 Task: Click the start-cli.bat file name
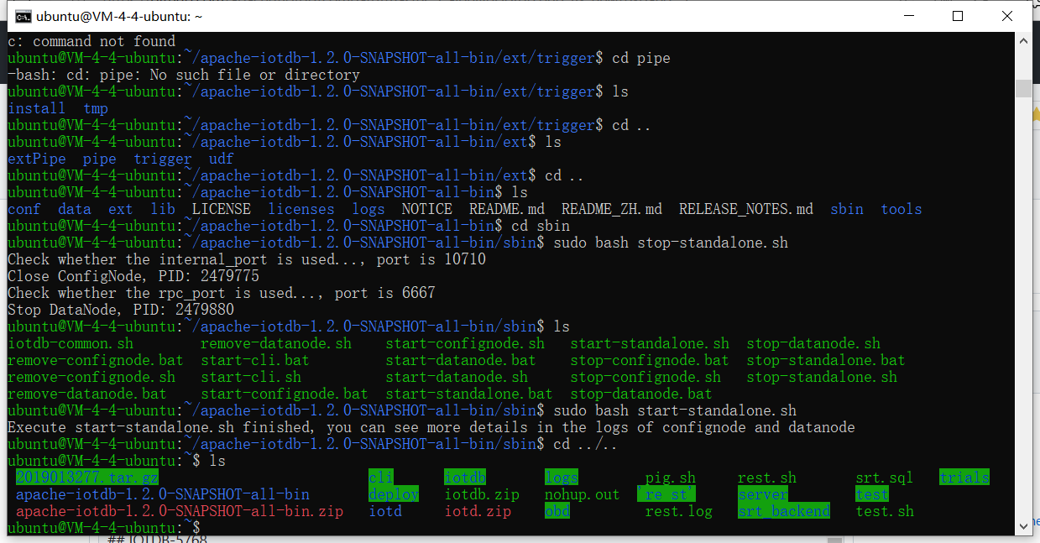point(255,360)
